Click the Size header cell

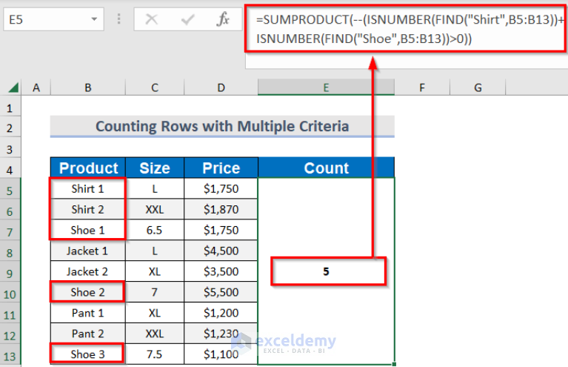[154, 168]
